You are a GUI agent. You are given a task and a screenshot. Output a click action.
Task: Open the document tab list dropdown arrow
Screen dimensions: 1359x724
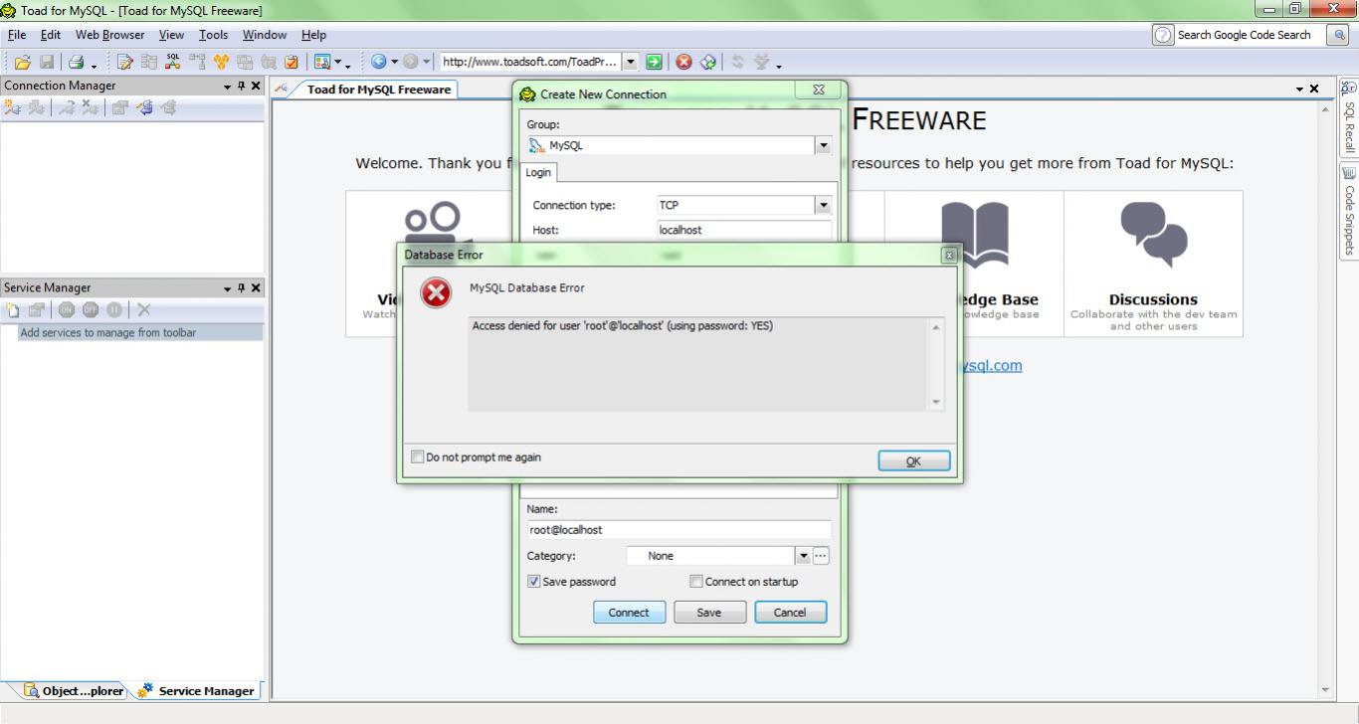(x=1300, y=90)
